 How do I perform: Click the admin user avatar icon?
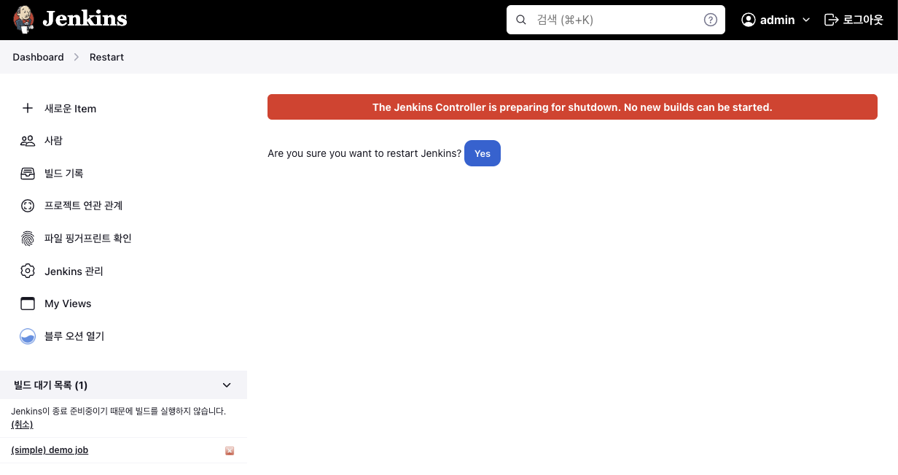(x=749, y=20)
